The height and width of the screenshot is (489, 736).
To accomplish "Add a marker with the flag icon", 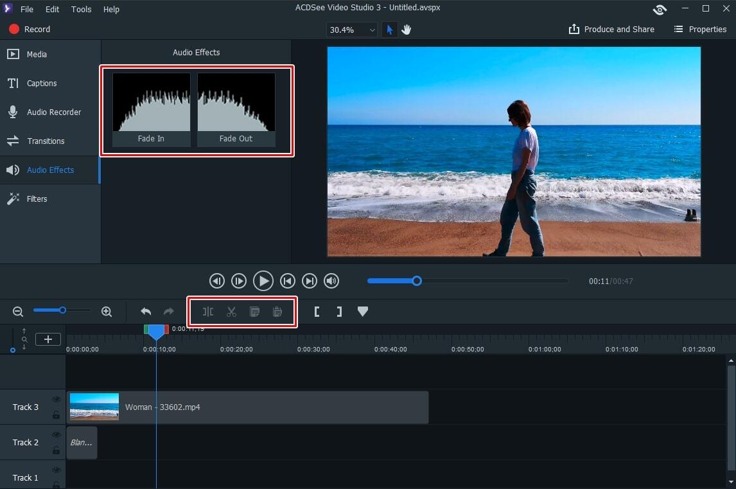I will pos(362,311).
